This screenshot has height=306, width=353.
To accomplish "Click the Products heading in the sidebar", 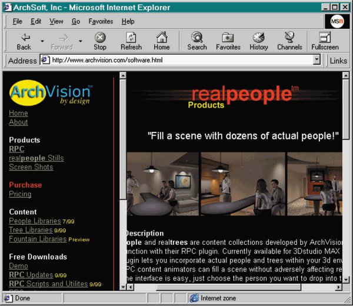I will pyautogui.click(x=25, y=140).
